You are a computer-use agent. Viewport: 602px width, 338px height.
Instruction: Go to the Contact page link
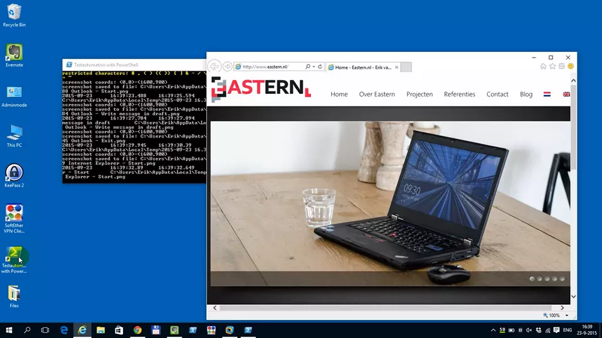click(497, 95)
